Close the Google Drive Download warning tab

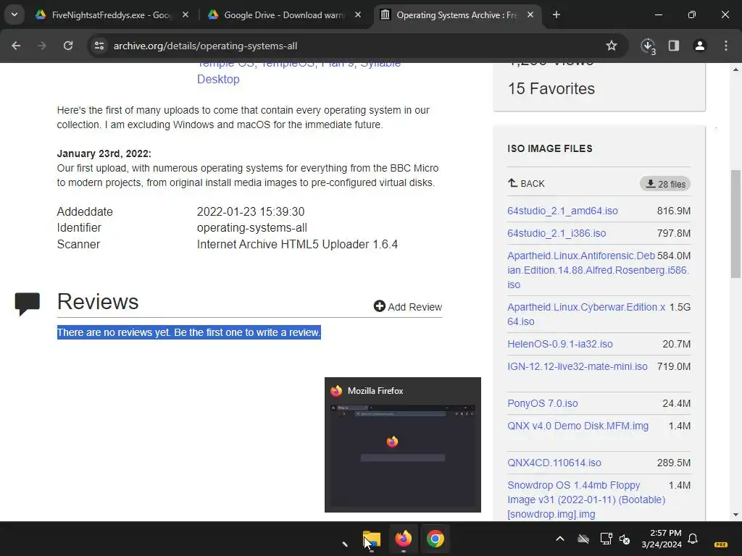(358, 14)
